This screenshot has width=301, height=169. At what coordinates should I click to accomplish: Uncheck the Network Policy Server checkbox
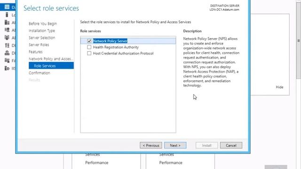pos(89,41)
